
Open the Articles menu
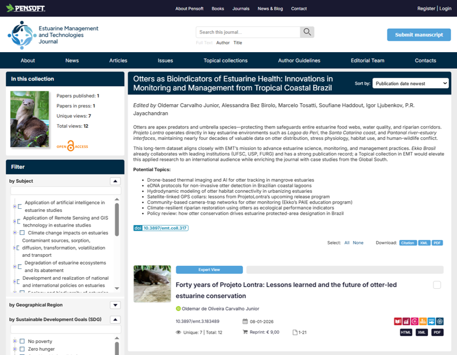click(118, 61)
